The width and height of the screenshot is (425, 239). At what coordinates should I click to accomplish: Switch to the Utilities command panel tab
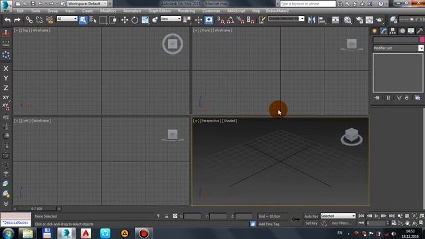pos(420,31)
